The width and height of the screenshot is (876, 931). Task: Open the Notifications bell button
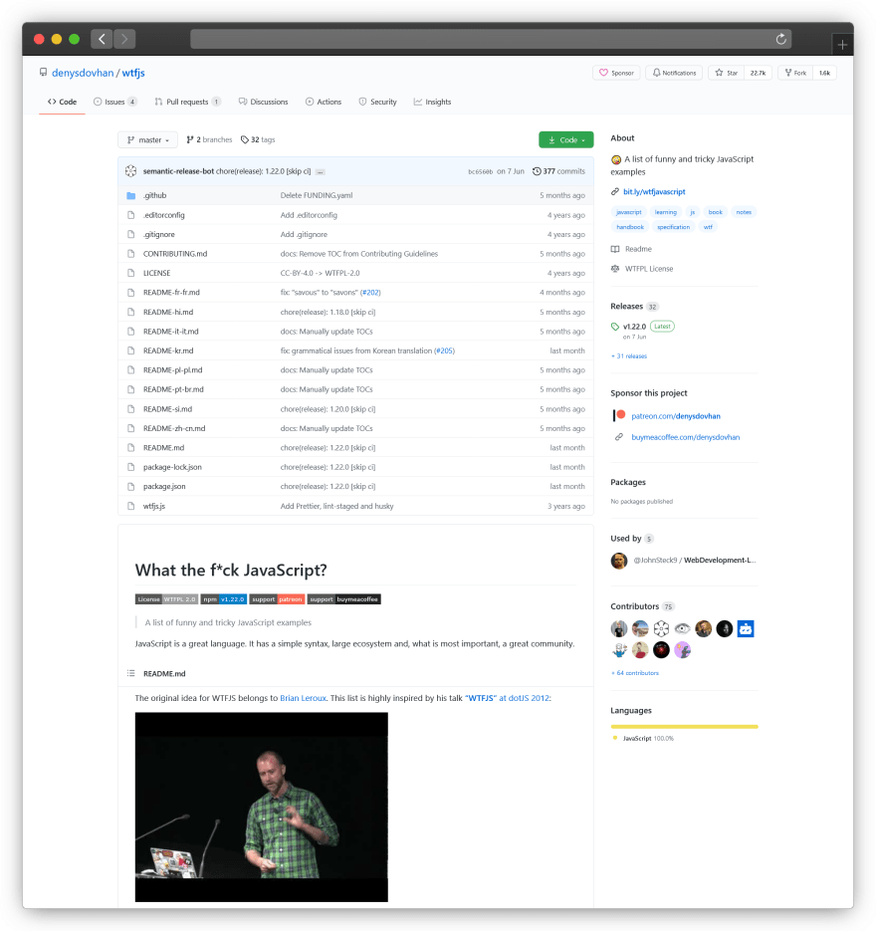[674, 73]
